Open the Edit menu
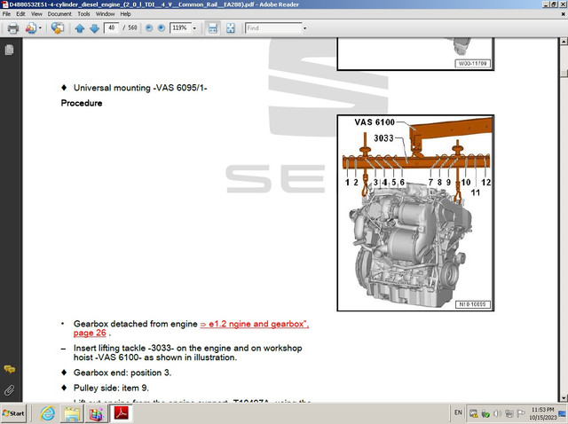The width and height of the screenshot is (568, 424). (x=20, y=14)
